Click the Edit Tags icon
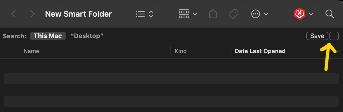This screenshot has height=112, width=343. (233, 14)
